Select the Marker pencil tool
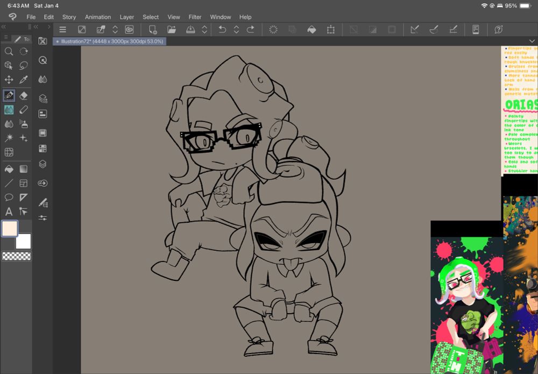This screenshot has height=374, width=538. click(23, 110)
